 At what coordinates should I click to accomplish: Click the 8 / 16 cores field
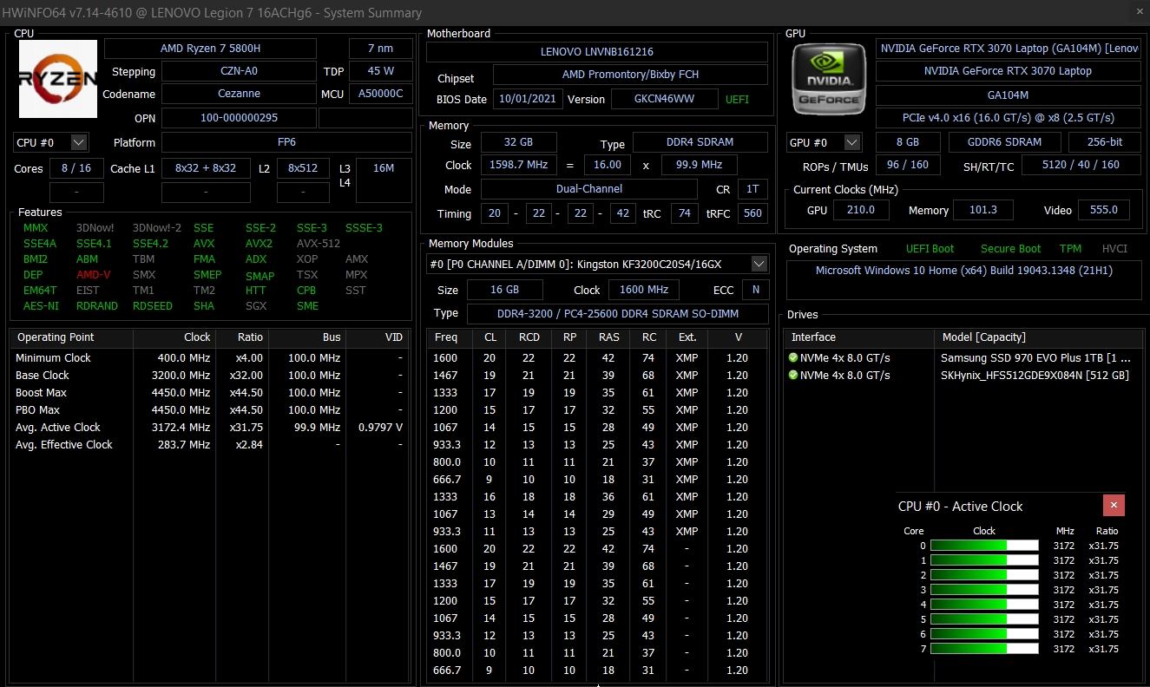coord(76,168)
